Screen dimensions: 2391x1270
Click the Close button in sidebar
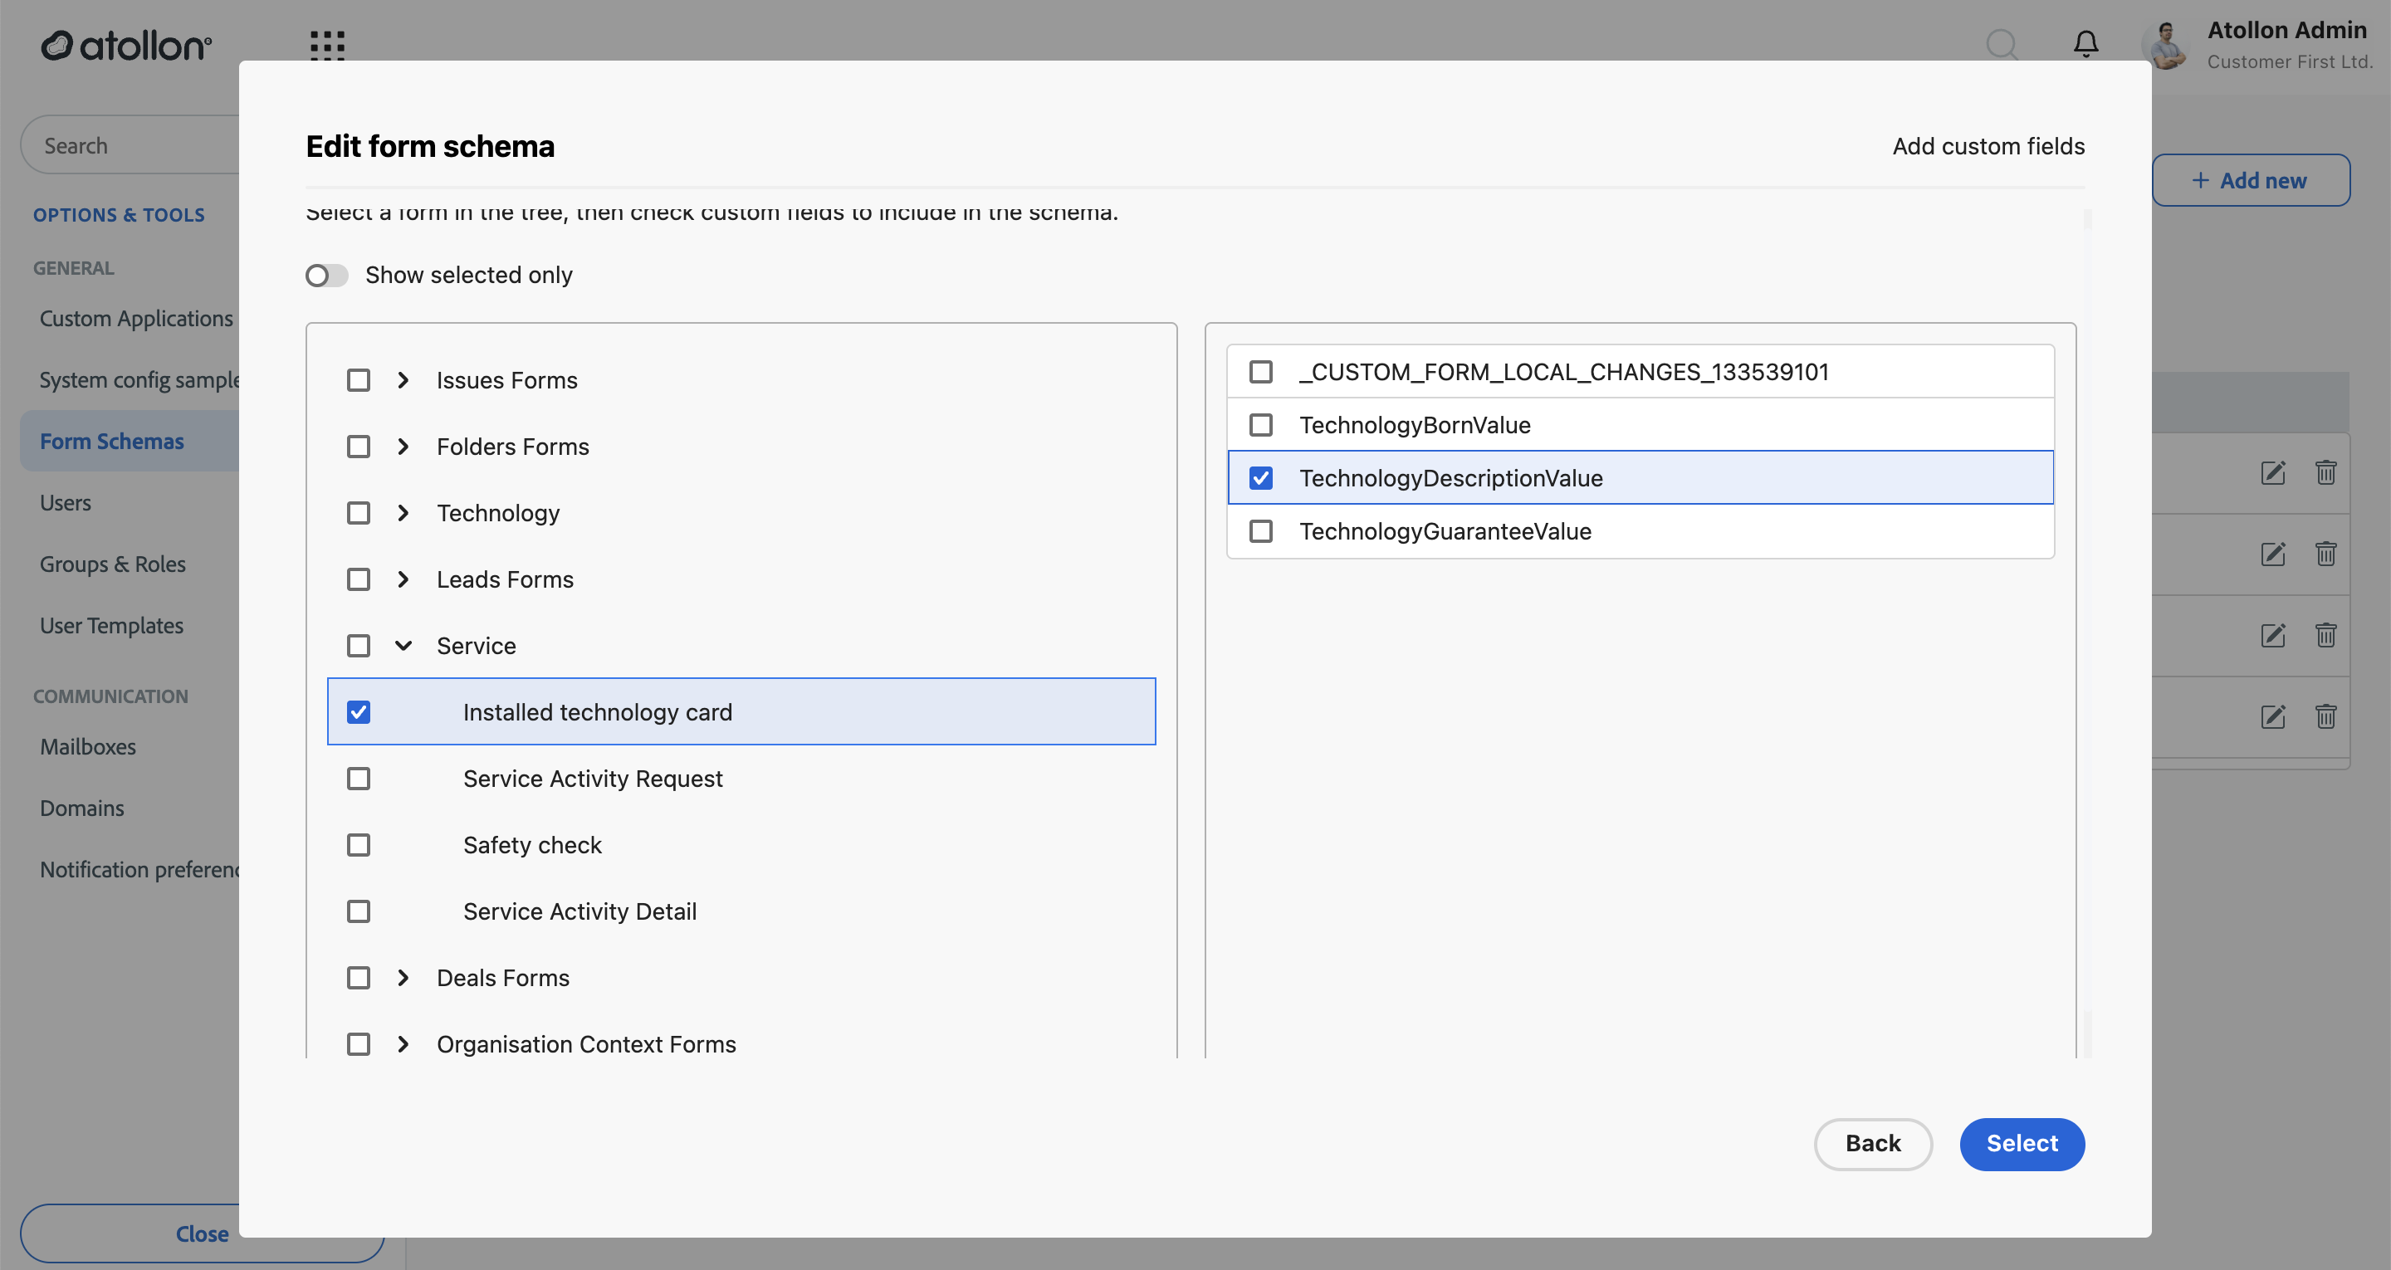tap(202, 1233)
